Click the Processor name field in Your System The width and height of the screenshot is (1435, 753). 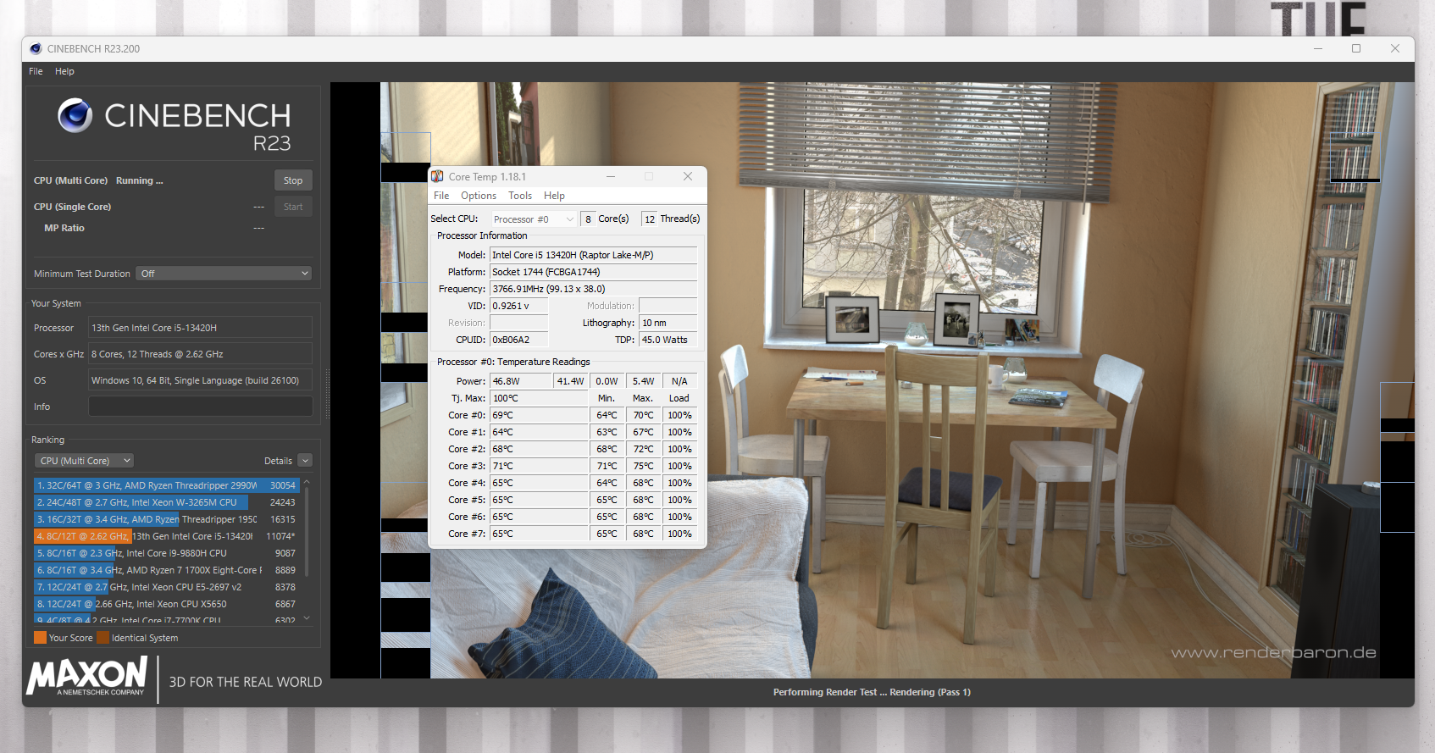click(x=201, y=328)
